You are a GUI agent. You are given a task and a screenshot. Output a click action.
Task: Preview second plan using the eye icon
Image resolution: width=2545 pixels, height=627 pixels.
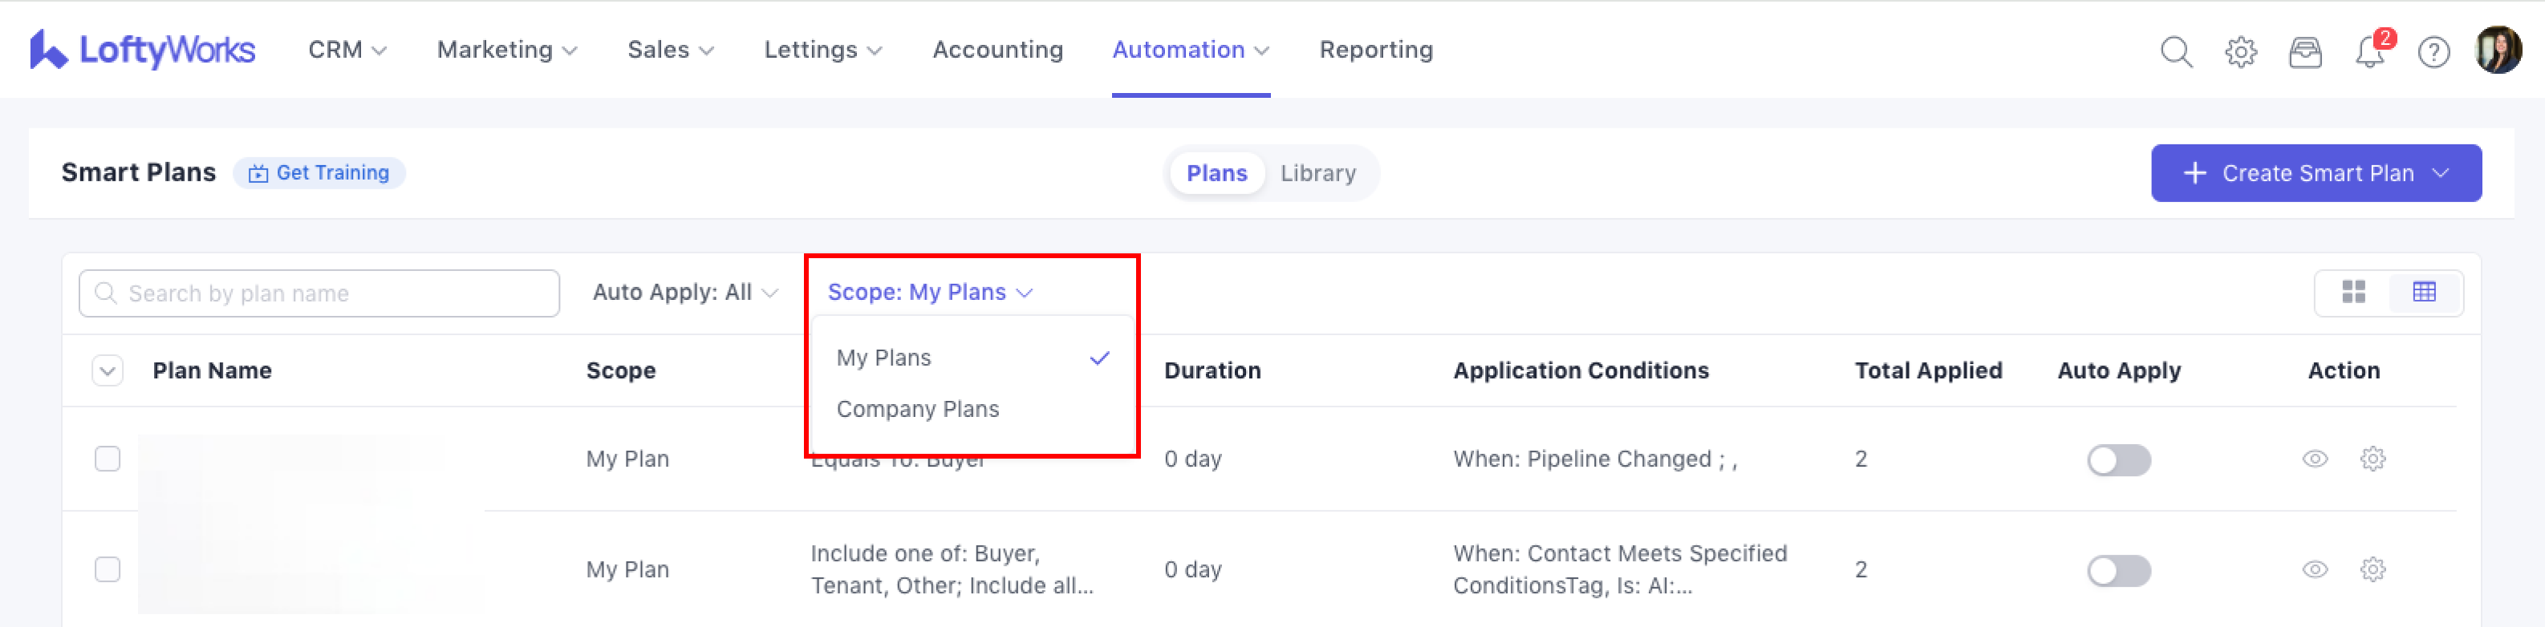[x=2315, y=570]
